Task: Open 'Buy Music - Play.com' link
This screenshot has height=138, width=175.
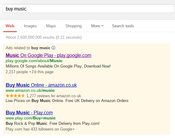Action: click(x=29, y=112)
